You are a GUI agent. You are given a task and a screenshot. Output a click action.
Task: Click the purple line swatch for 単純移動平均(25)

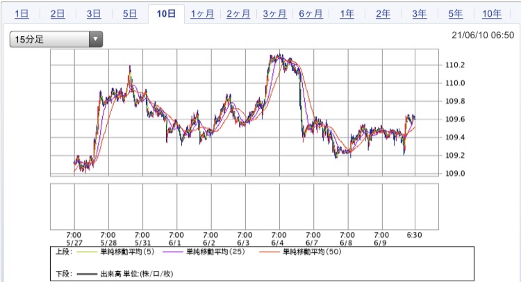173,252
